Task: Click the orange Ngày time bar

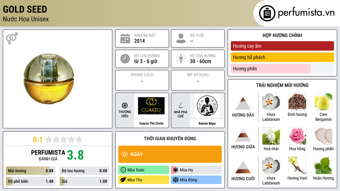Action: 170,154
